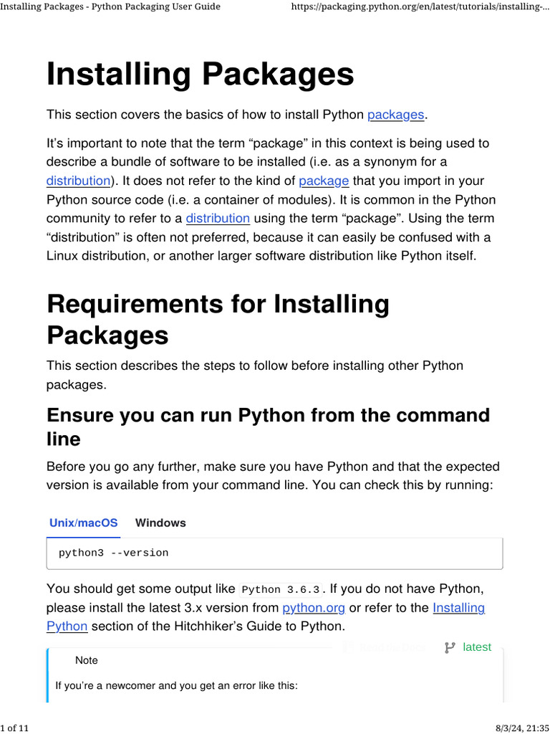Follow the first distribution link in parentheses
550x734 pixels.
[78, 181]
